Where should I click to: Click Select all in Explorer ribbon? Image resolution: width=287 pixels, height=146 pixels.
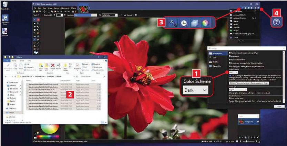coord(96,64)
